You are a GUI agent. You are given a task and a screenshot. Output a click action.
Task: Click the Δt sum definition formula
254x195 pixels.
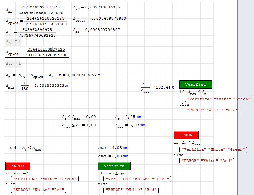32,75
